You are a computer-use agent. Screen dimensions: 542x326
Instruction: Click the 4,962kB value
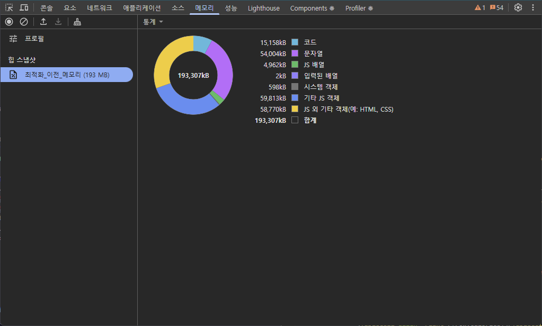(x=275, y=65)
